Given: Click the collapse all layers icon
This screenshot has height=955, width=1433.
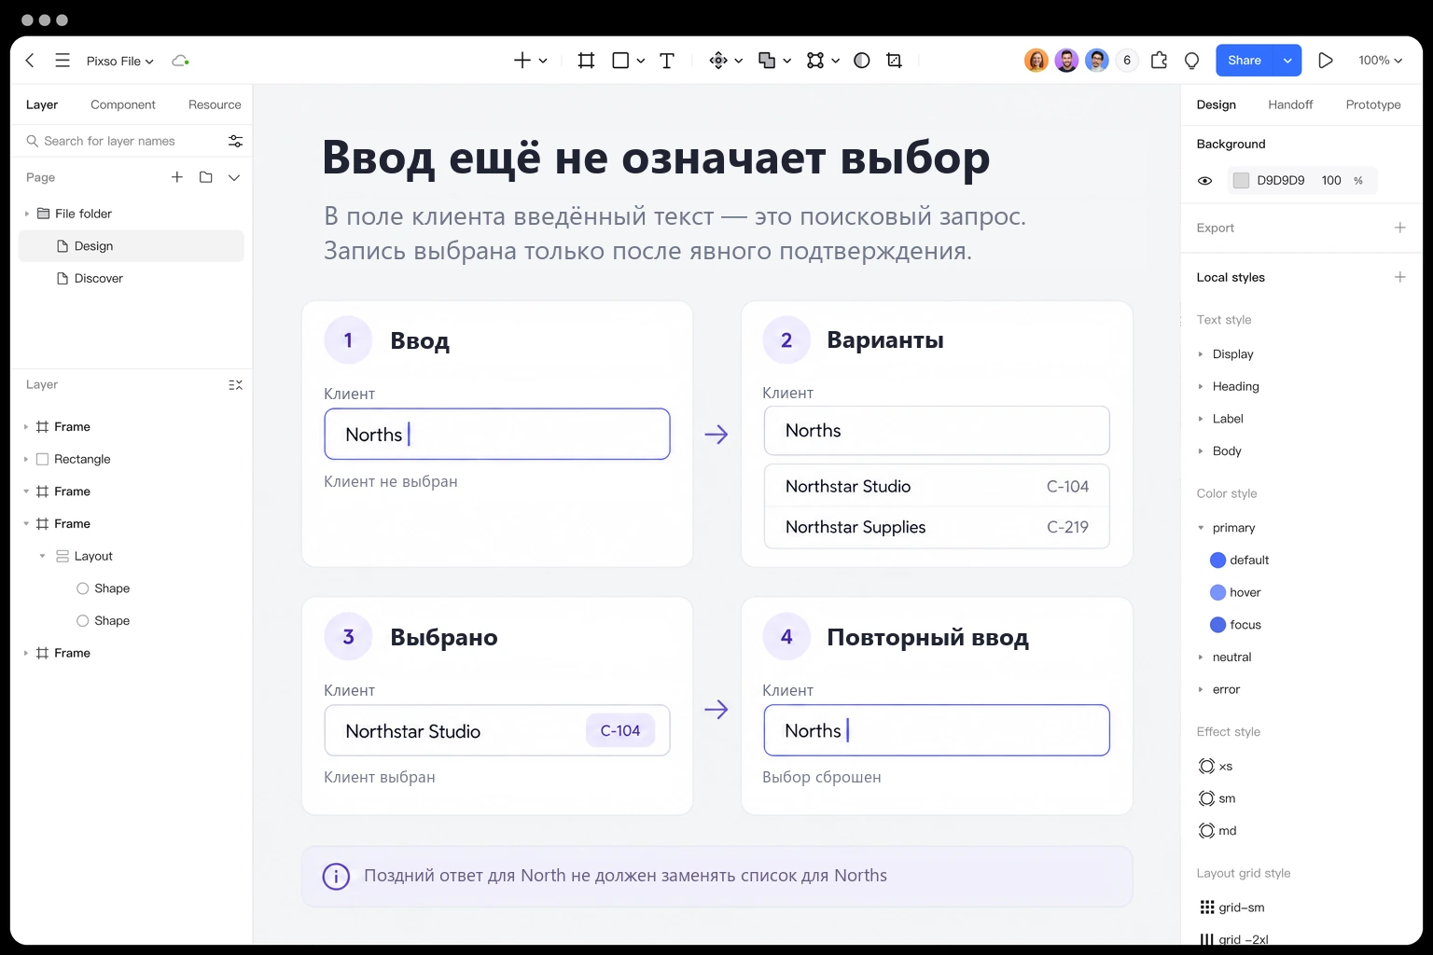Looking at the screenshot, I should click(235, 385).
